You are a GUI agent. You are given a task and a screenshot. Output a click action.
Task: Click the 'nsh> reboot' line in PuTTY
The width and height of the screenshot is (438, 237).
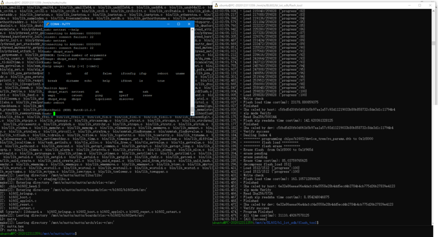click(x=54, y=102)
